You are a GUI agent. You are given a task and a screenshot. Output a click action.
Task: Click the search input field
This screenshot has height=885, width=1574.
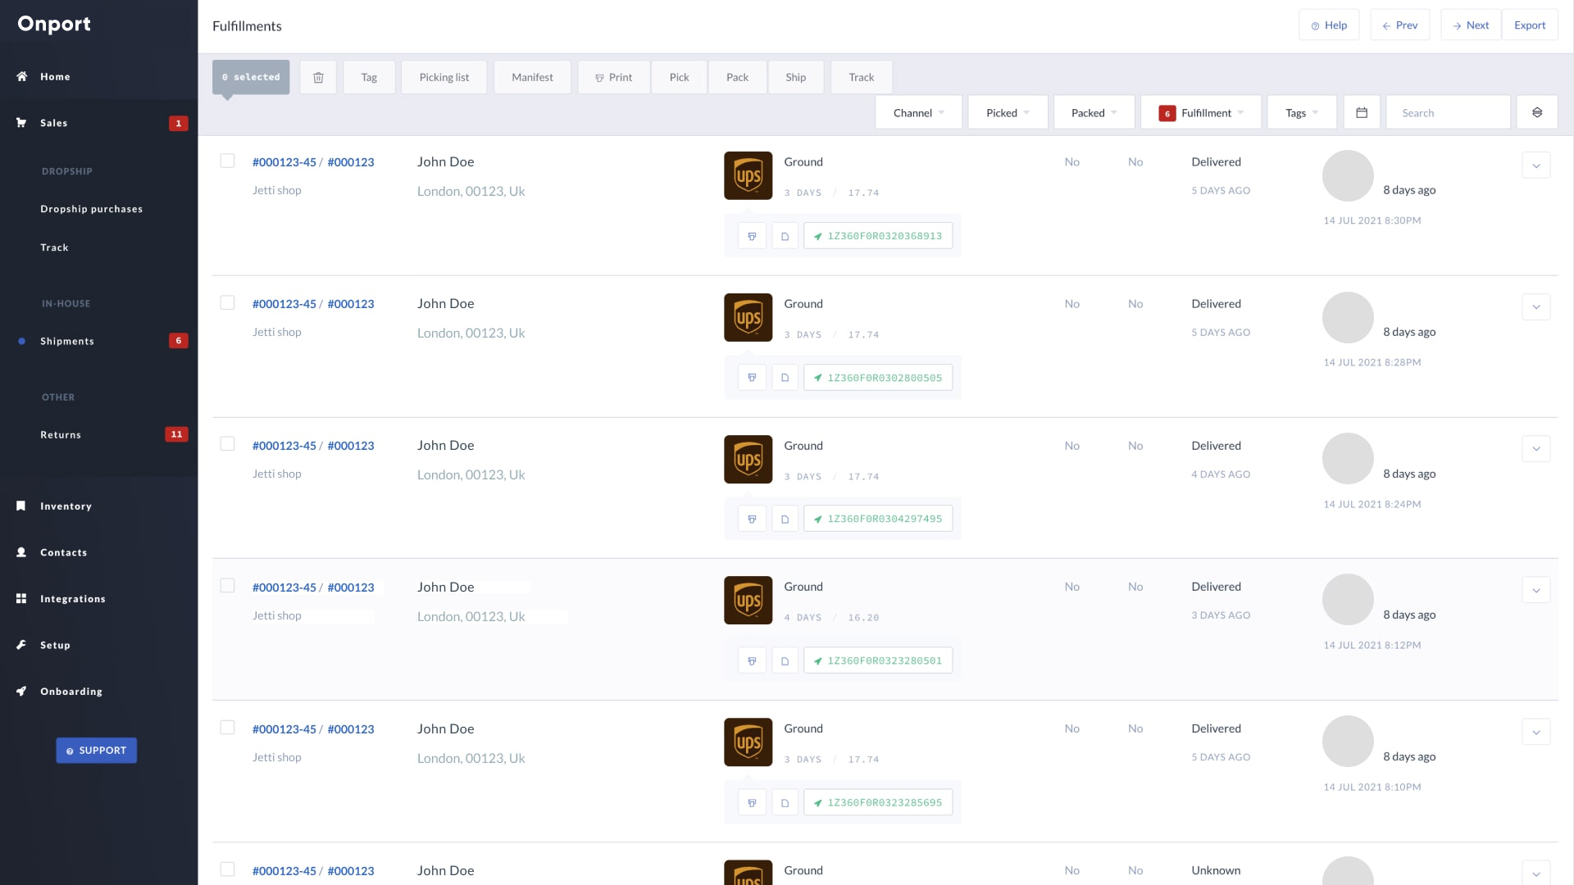1448,112
